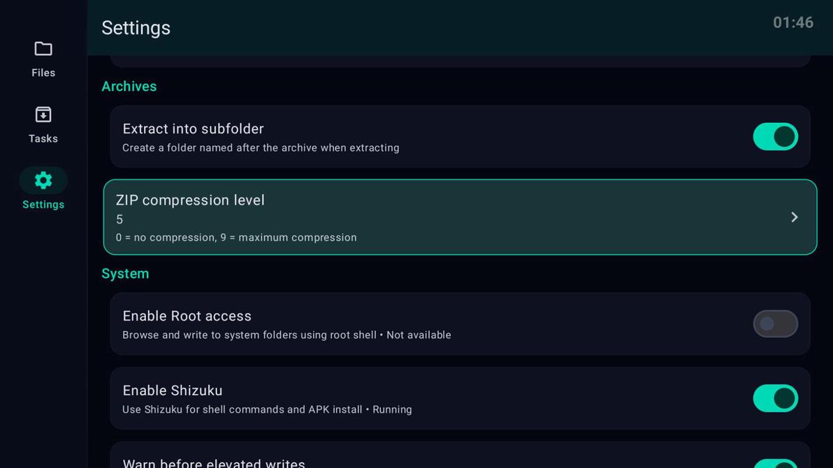The width and height of the screenshot is (833, 468).
Task: Toggle the Enable Root access switch
Action: point(775,324)
